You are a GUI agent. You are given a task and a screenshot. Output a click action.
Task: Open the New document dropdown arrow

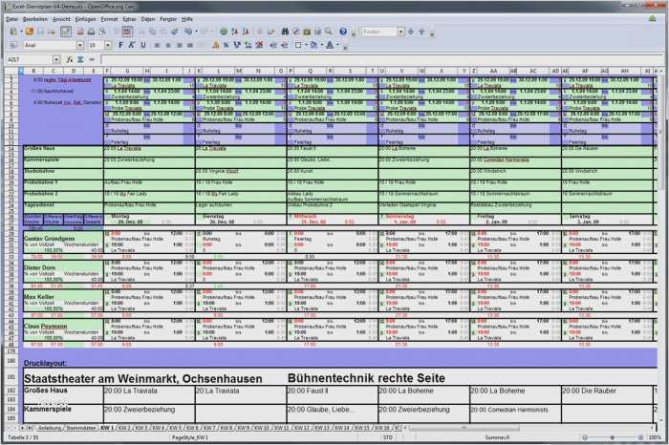click(x=21, y=32)
